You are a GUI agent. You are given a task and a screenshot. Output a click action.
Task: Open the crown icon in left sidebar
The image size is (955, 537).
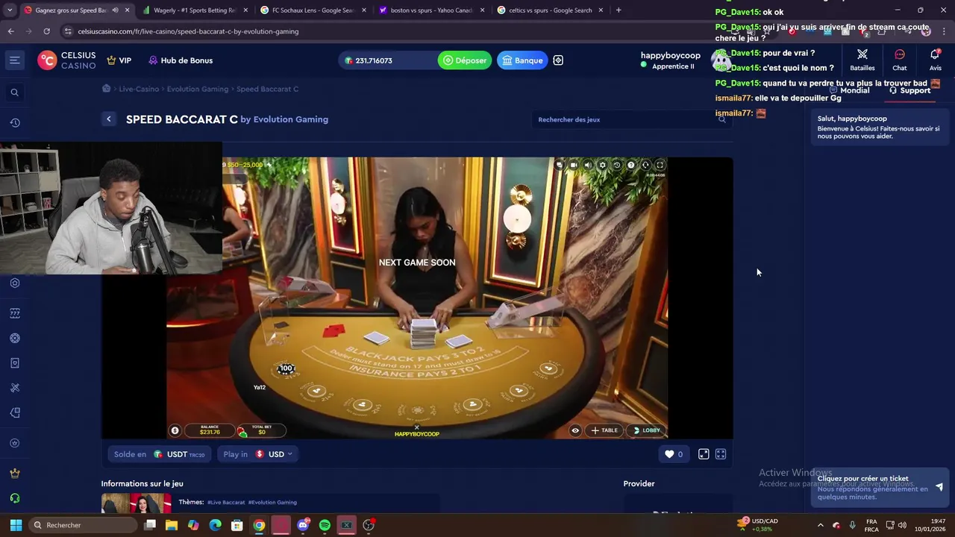click(x=14, y=473)
